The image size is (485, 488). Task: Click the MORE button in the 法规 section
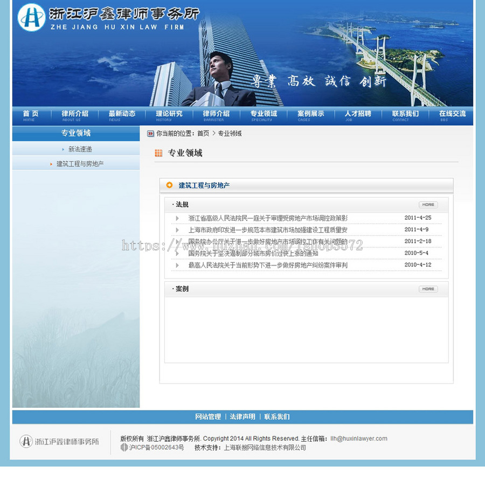tap(428, 205)
